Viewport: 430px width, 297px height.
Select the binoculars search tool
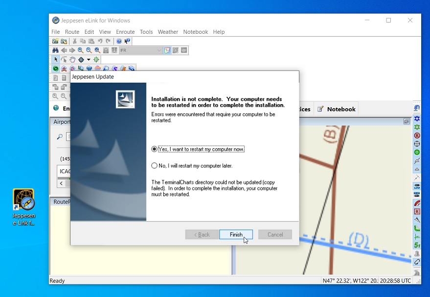(x=56, y=49)
